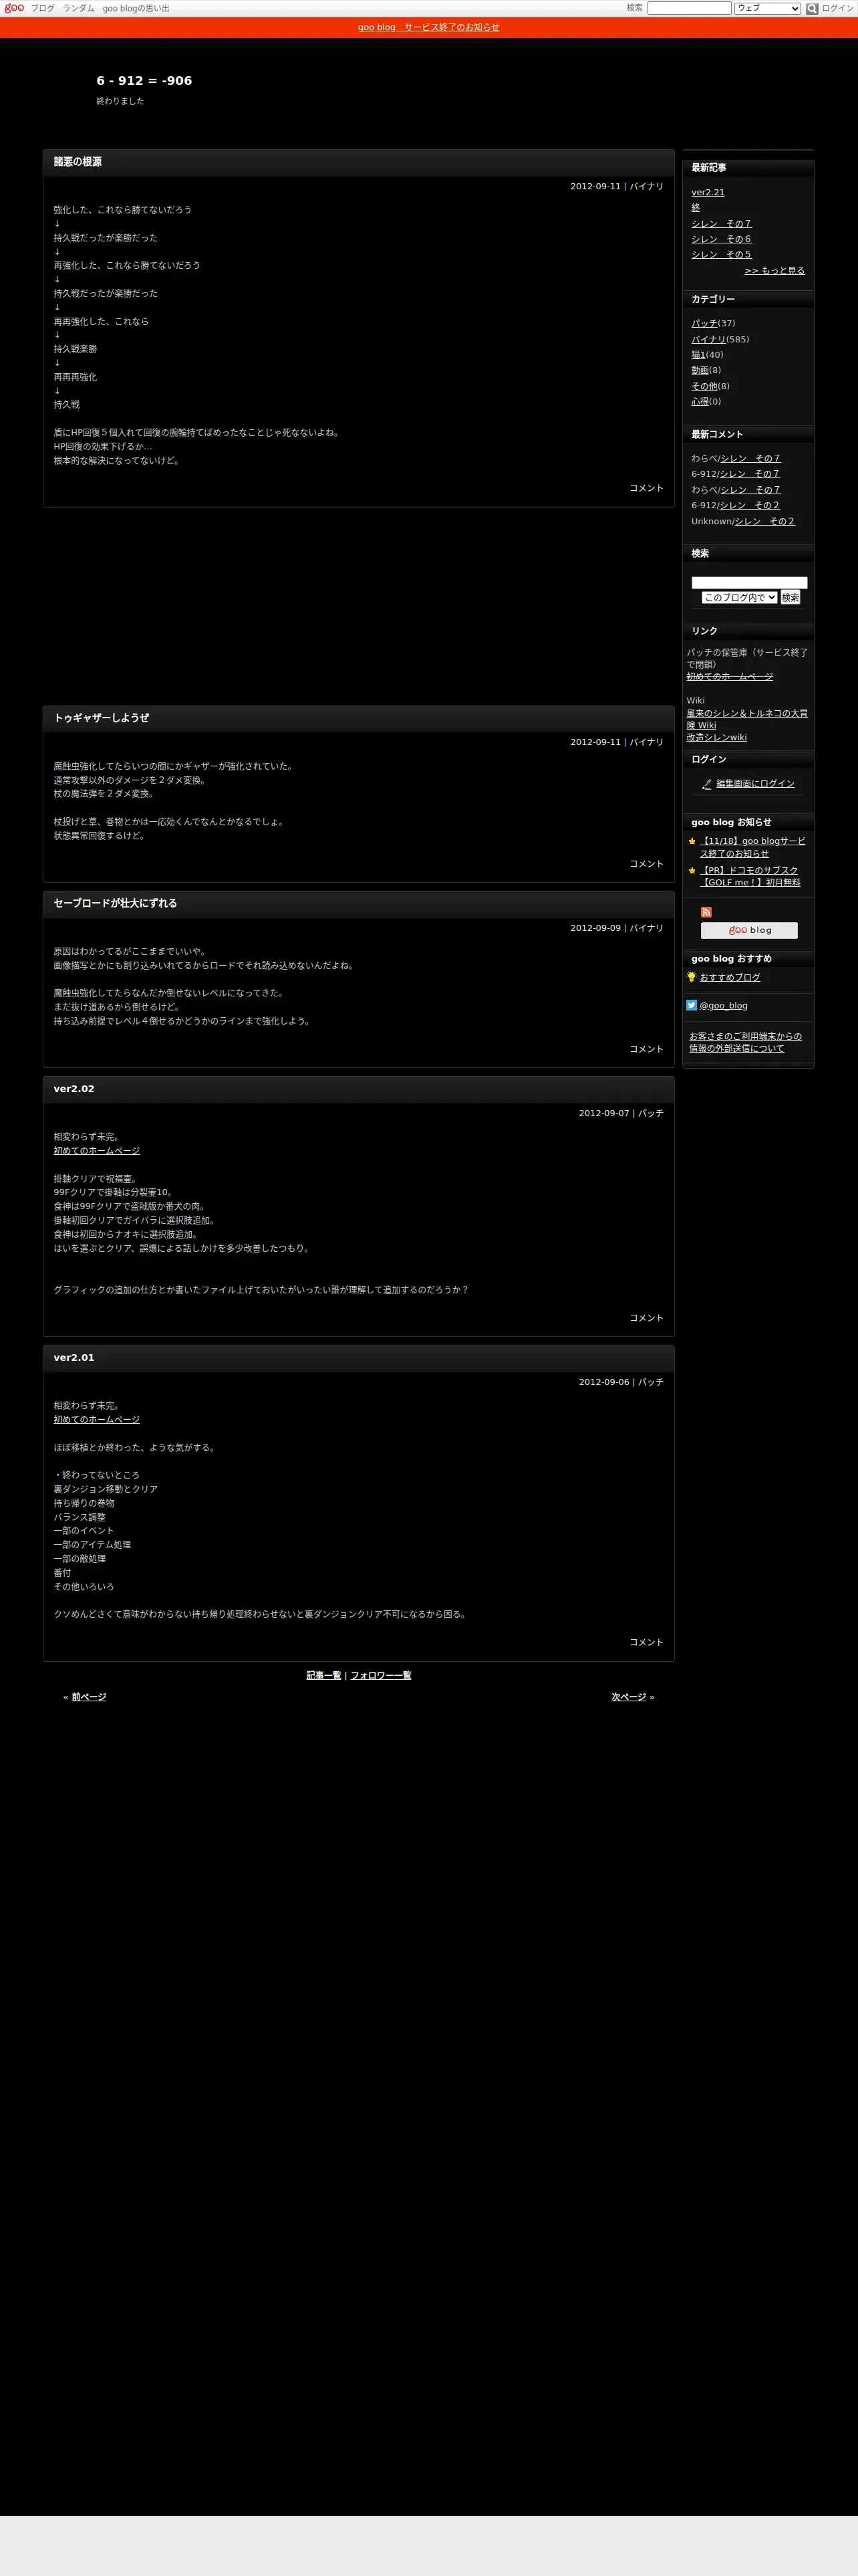Open シレン その６ in 最新記事
Screen dimensions: 858x2576
(x=722, y=239)
